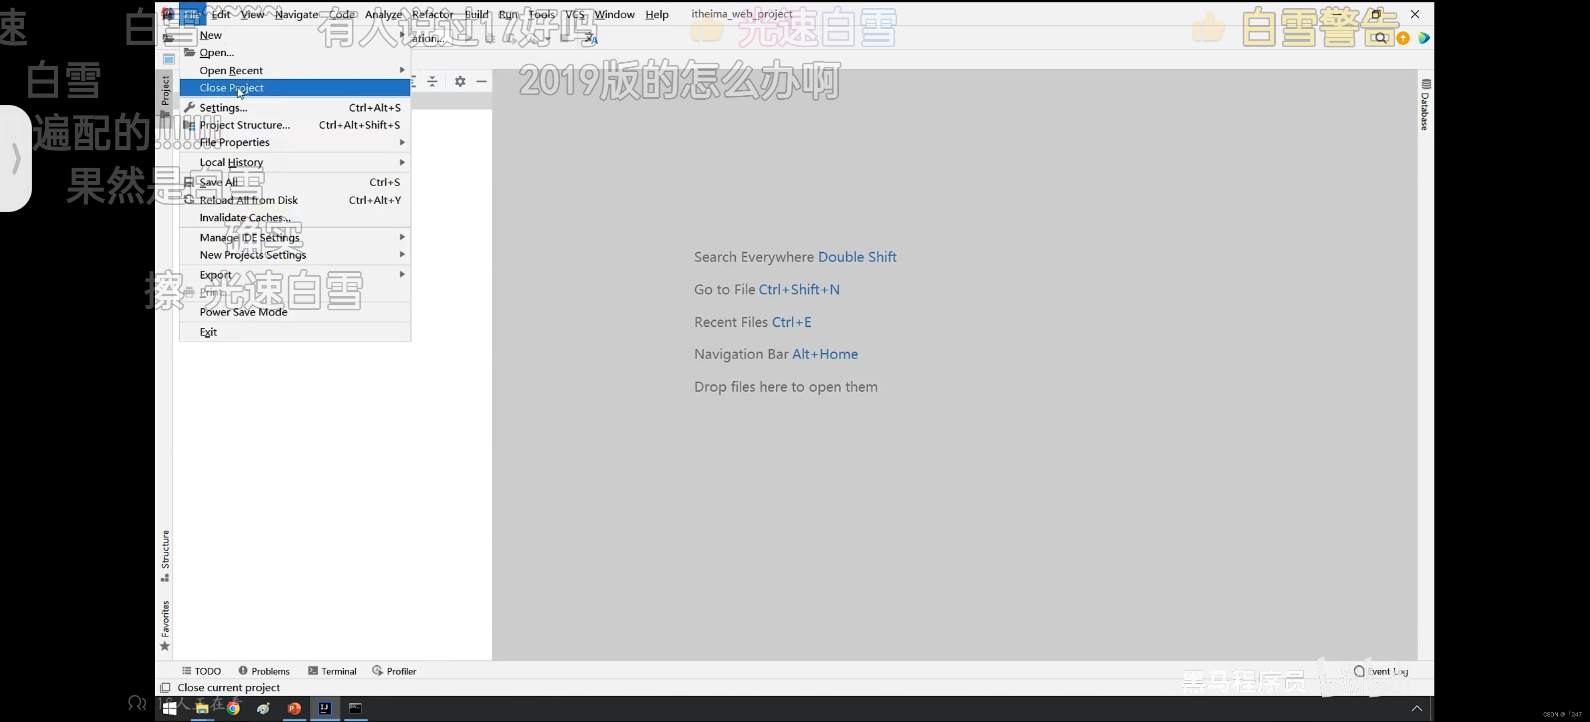Click the Collapse All icon in the Project panel
The width and height of the screenshot is (1590, 722).
pos(433,81)
